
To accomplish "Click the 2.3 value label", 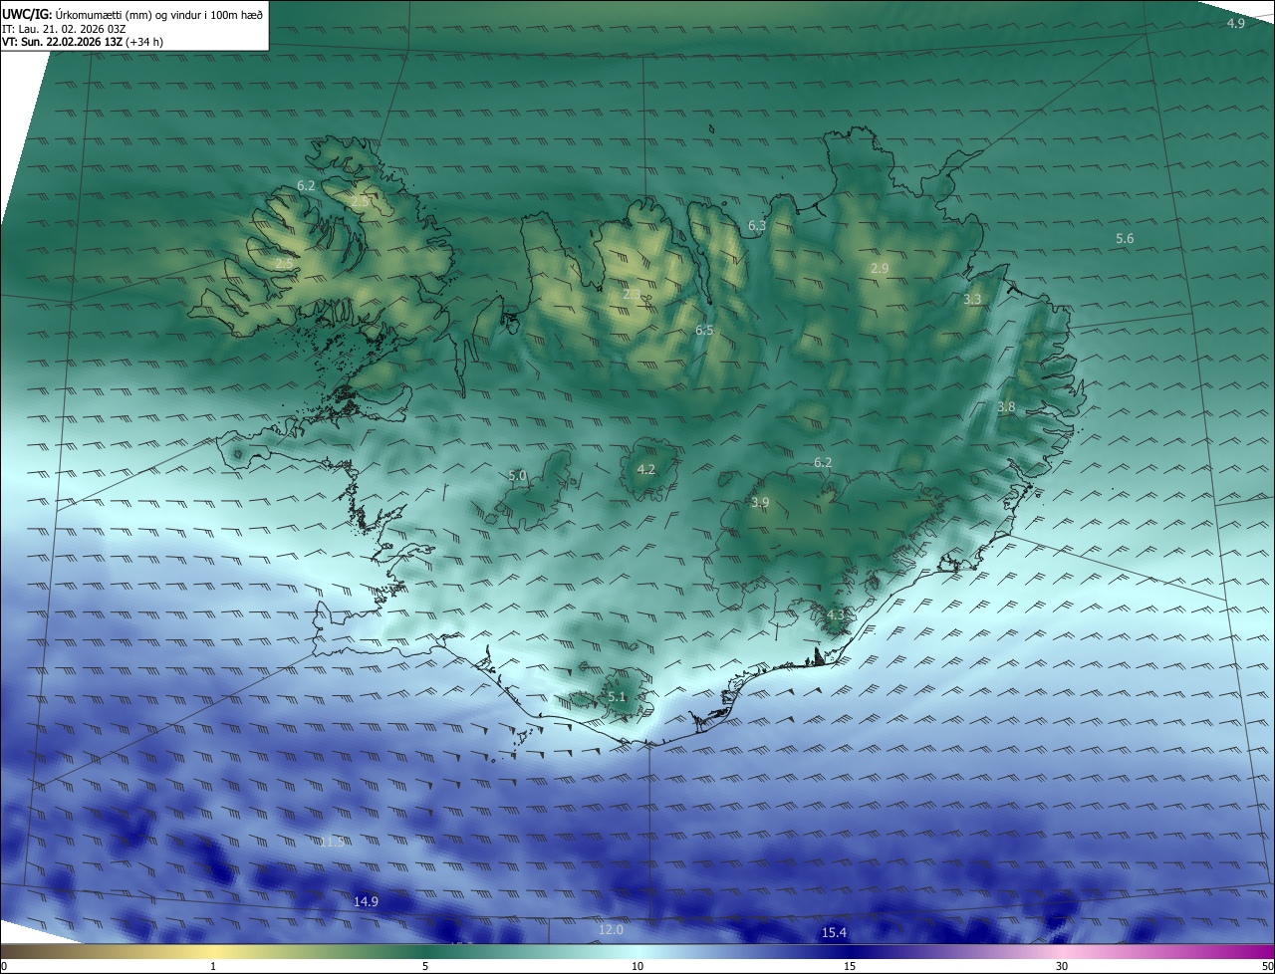I will click(632, 294).
